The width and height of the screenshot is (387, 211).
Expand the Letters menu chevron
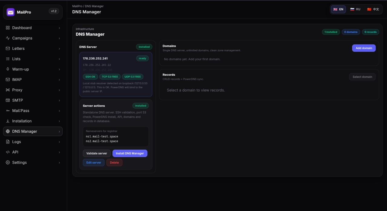point(59,48)
